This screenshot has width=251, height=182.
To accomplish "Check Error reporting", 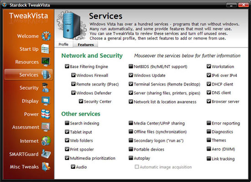I will click(x=209, y=123).
